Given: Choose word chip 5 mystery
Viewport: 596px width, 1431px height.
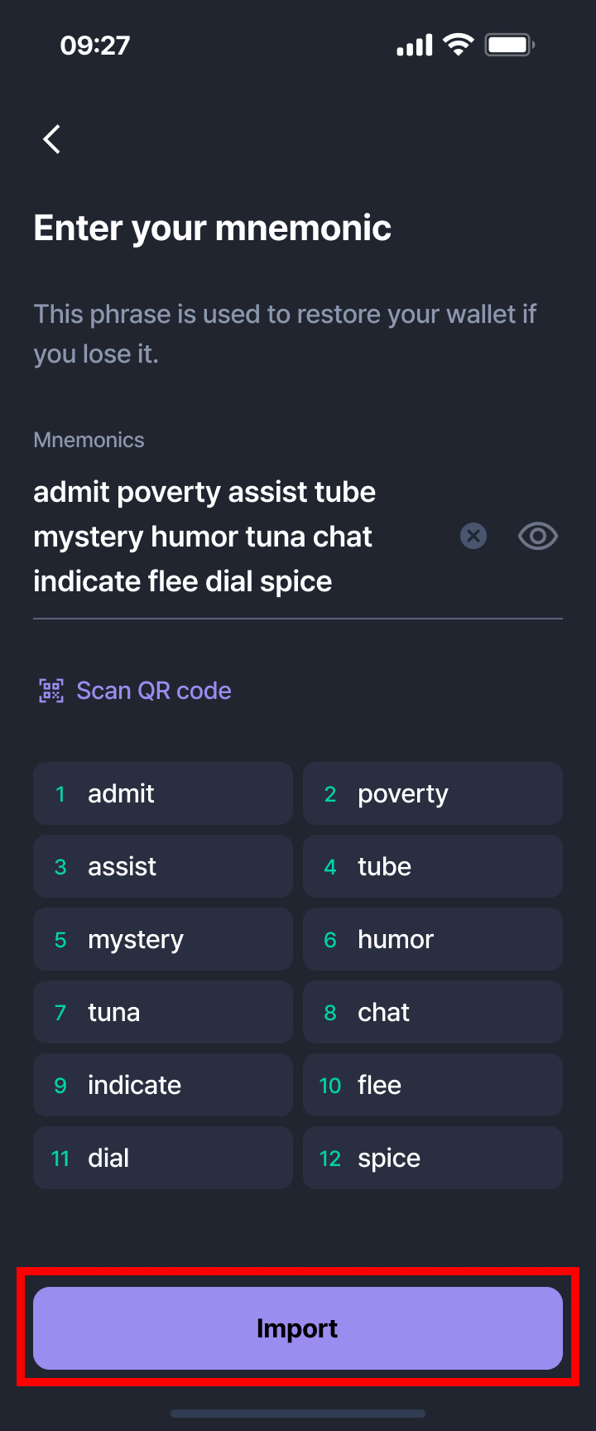Looking at the screenshot, I should [x=163, y=939].
